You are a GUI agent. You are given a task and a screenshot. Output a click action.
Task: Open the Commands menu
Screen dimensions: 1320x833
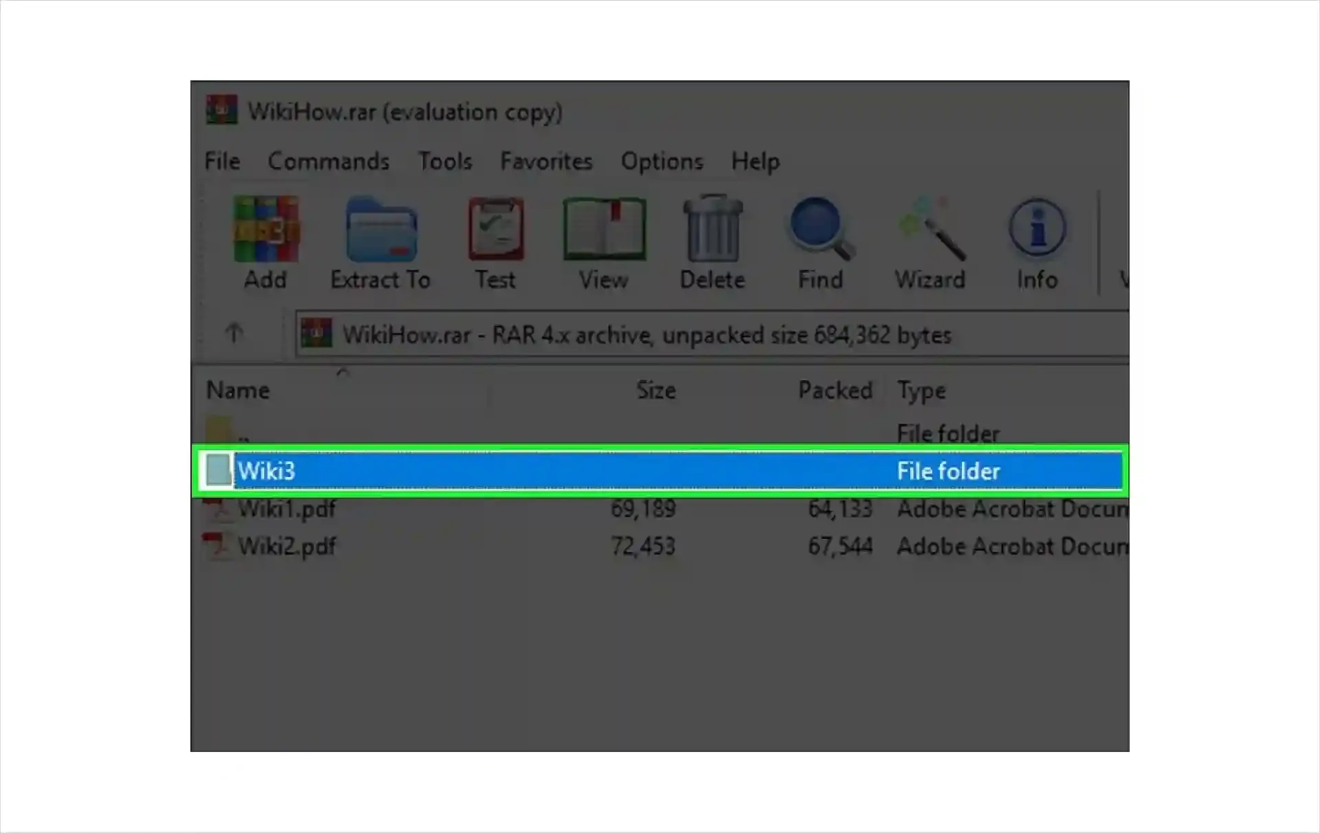[329, 162]
